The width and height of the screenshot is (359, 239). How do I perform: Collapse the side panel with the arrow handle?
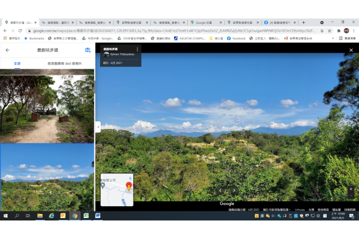click(98, 127)
